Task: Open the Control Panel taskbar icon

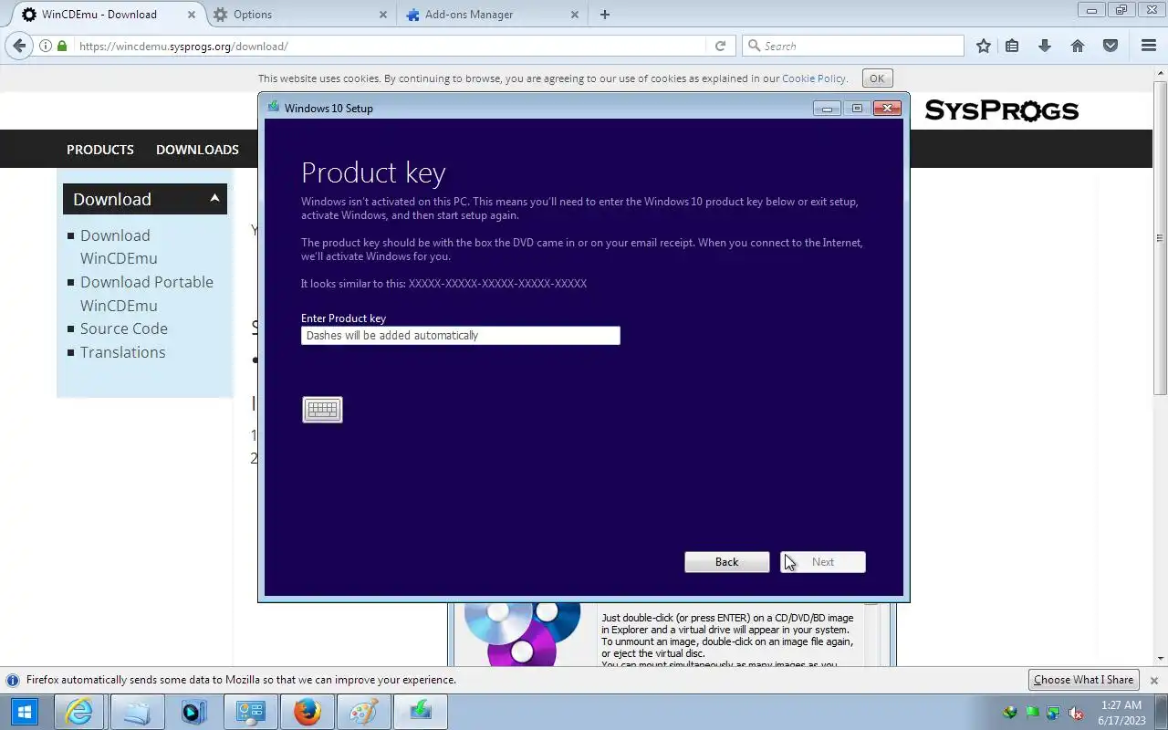Action: coord(250,712)
